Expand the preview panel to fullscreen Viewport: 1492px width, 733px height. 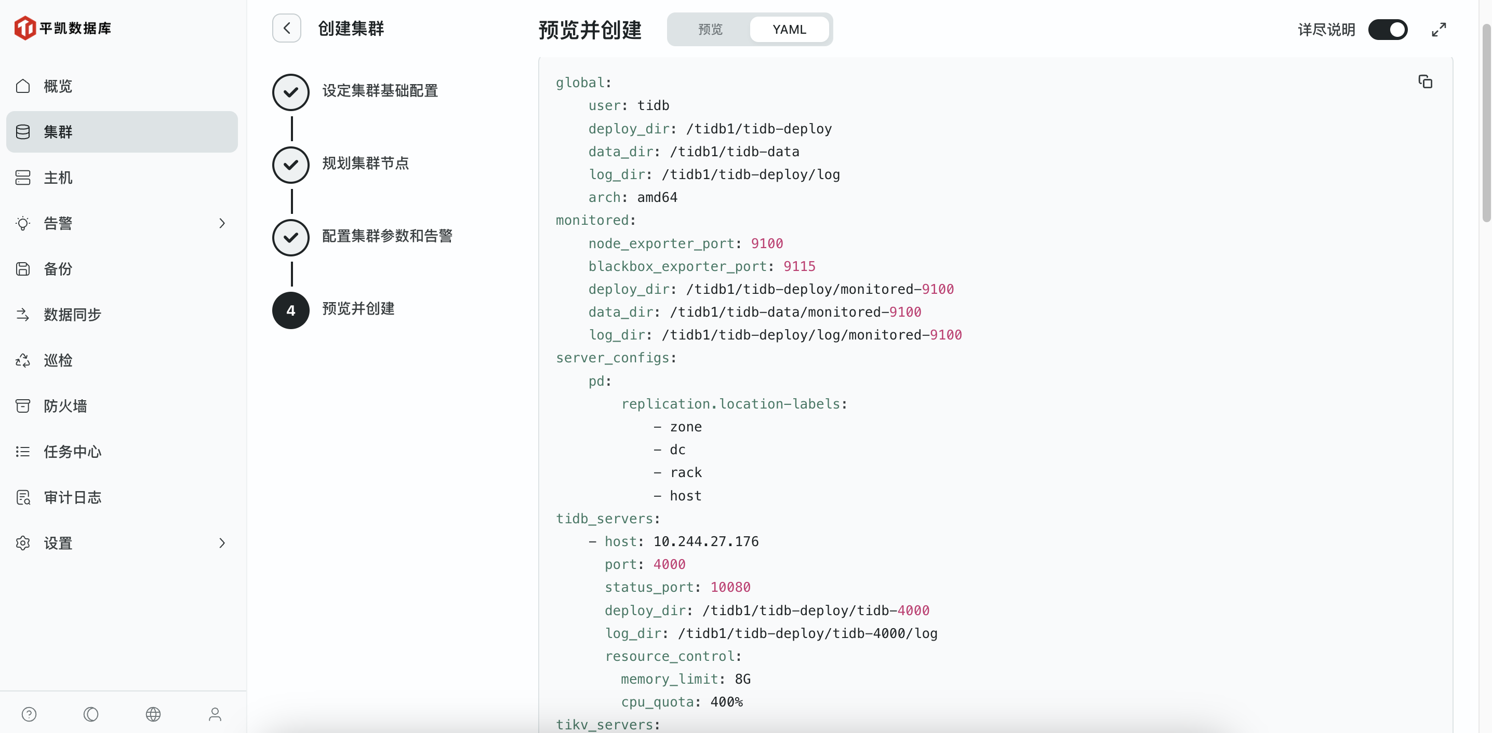click(x=1438, y=30)
